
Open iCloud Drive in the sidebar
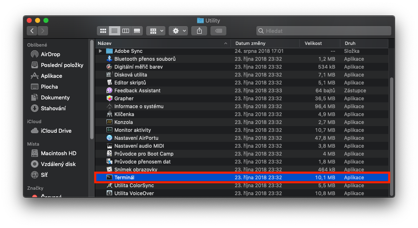[x=51, y=131]
